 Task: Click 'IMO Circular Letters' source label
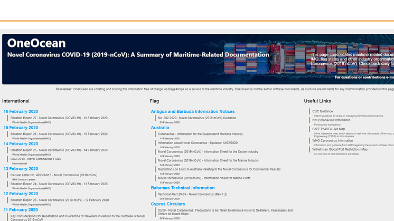(x=24, y=180)
